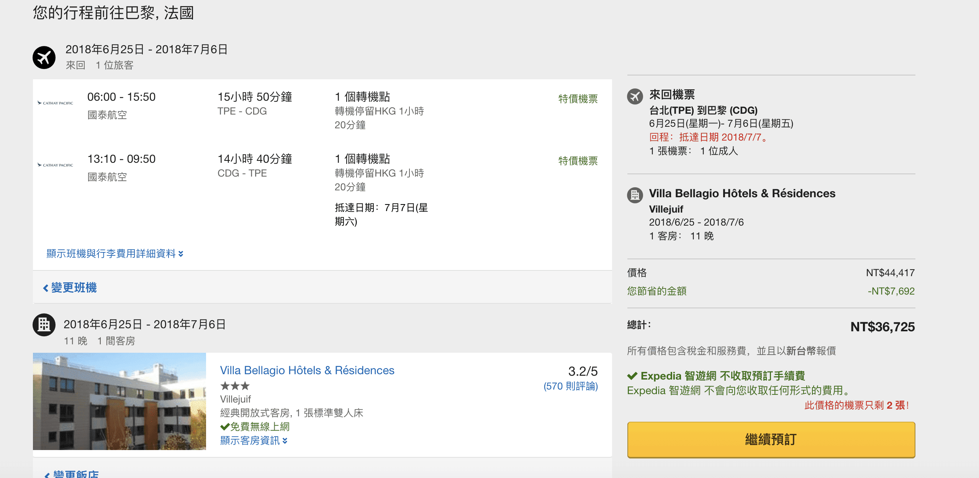Click CDG - TPE route on return flight
Image resolution: width=979 pixels, height=478 pixels.
pyautogui.click(x=242, y=173)
